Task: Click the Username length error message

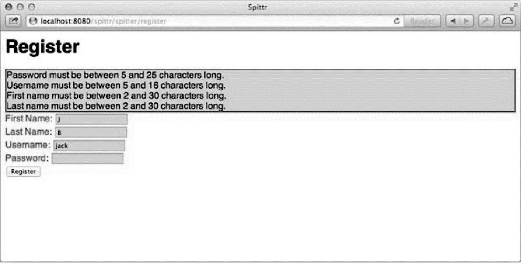Action: click(x=116, y=85)
